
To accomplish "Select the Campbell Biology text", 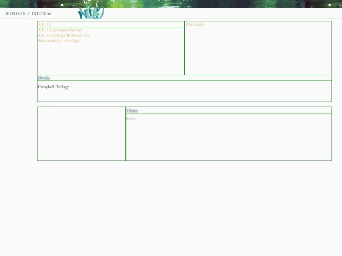I will pos(53,87).
